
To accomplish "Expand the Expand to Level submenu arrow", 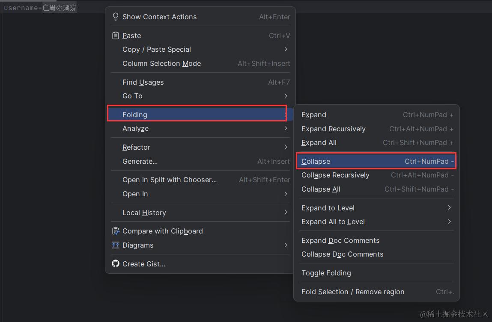I will point(449,208).
